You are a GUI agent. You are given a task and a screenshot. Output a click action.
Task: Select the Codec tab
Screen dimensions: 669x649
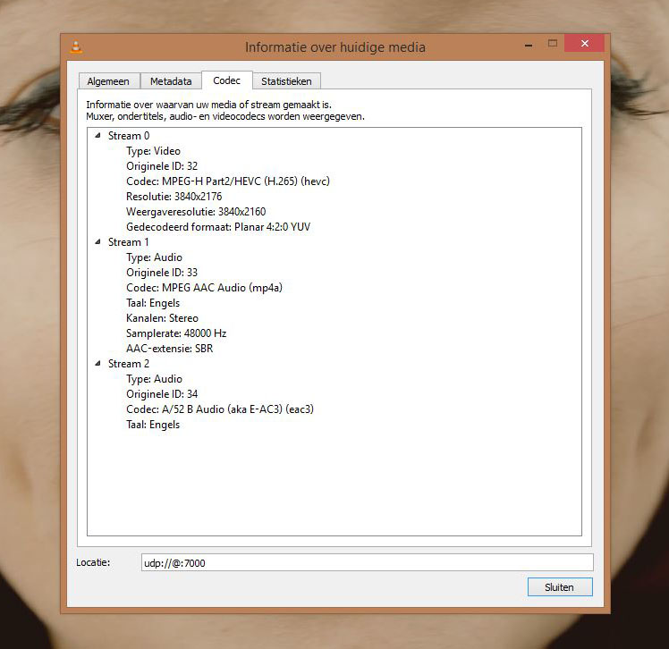click(226, 80)
